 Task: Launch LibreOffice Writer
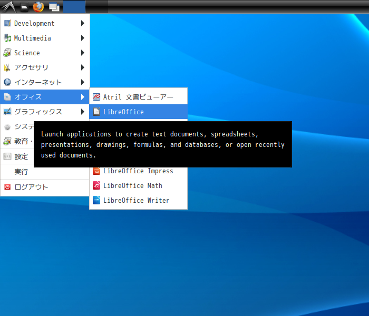click(x=138, y=200)
